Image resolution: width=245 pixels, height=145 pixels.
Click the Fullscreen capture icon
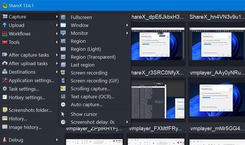pyautogui.click(x=63, y=17)
